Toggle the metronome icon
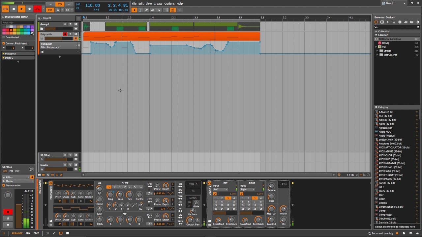Viewport: 422px width, 237px height. pyautogui.click(x=58, y=10)
